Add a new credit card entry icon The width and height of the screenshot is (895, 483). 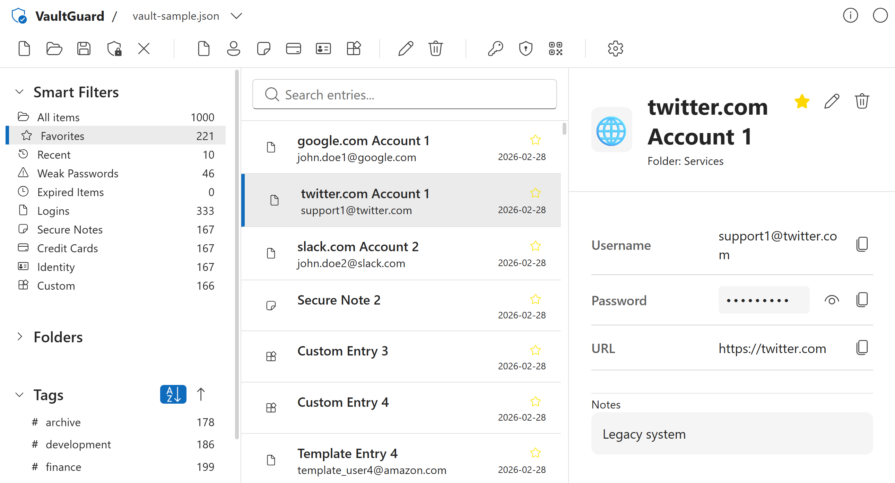(293, 49)
